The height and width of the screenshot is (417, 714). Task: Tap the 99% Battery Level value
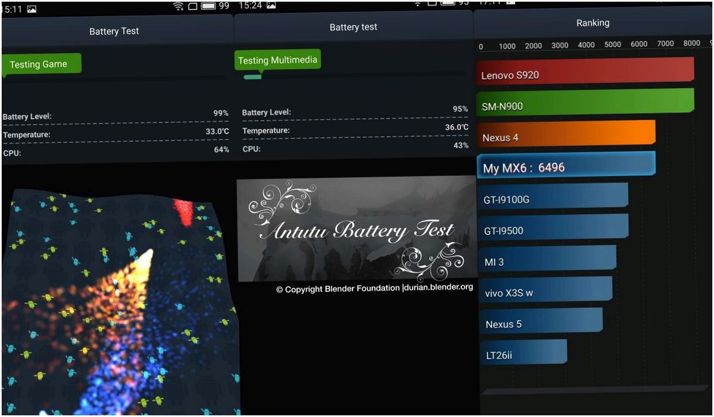221,113
